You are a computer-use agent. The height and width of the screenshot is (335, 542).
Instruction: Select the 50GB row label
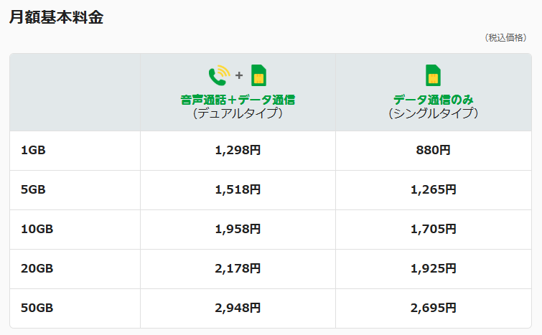tap(37, 308)
